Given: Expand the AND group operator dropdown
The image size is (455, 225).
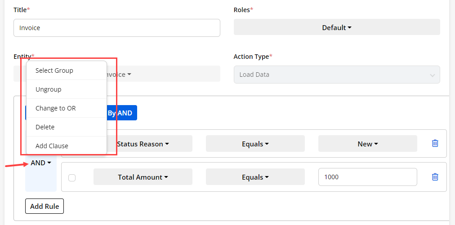Looking at the screenshot, I should [x=40, y=163].
